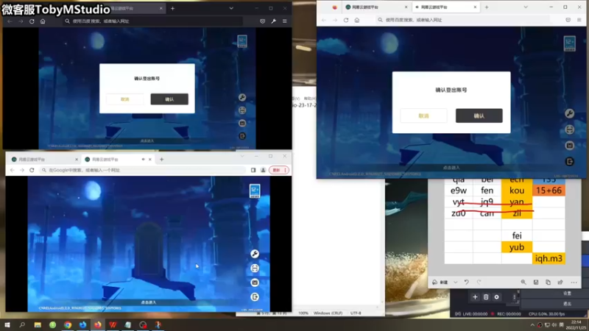
Task: Save the snip with the floppy disk icon
Action: click(x=536, y=282)
